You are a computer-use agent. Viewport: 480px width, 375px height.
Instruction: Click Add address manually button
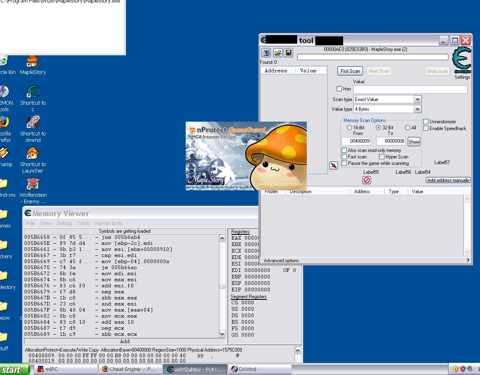point(448,180)
